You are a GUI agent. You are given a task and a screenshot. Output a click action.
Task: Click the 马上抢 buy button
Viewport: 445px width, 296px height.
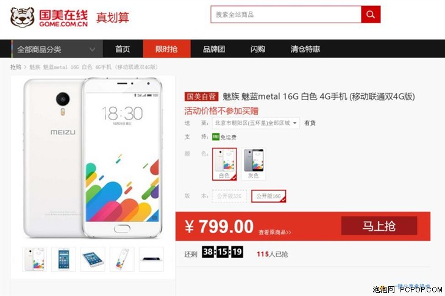click(379, 226)
